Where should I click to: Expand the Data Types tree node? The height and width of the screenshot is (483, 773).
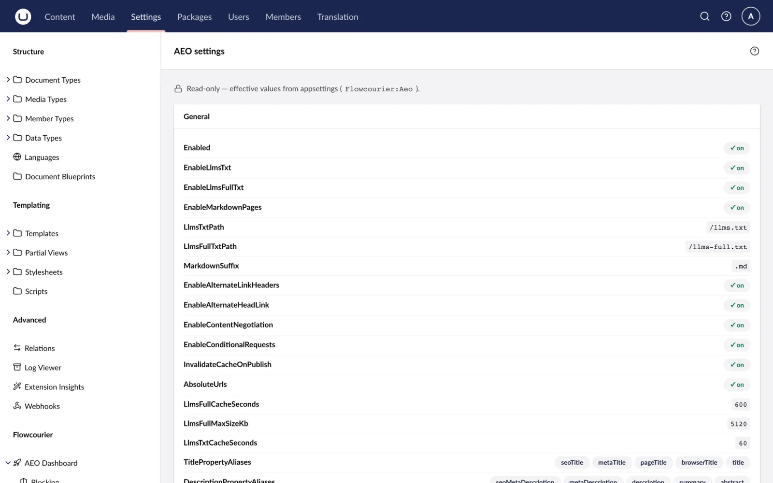tap(8, 138)
